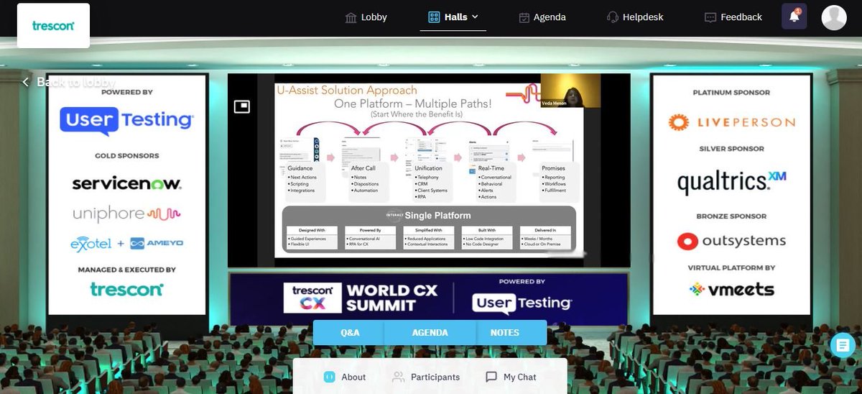Click 'PLATINUM SPONSOR' heading text
Viewport: 862px width, 394px height.
point(731,93)
